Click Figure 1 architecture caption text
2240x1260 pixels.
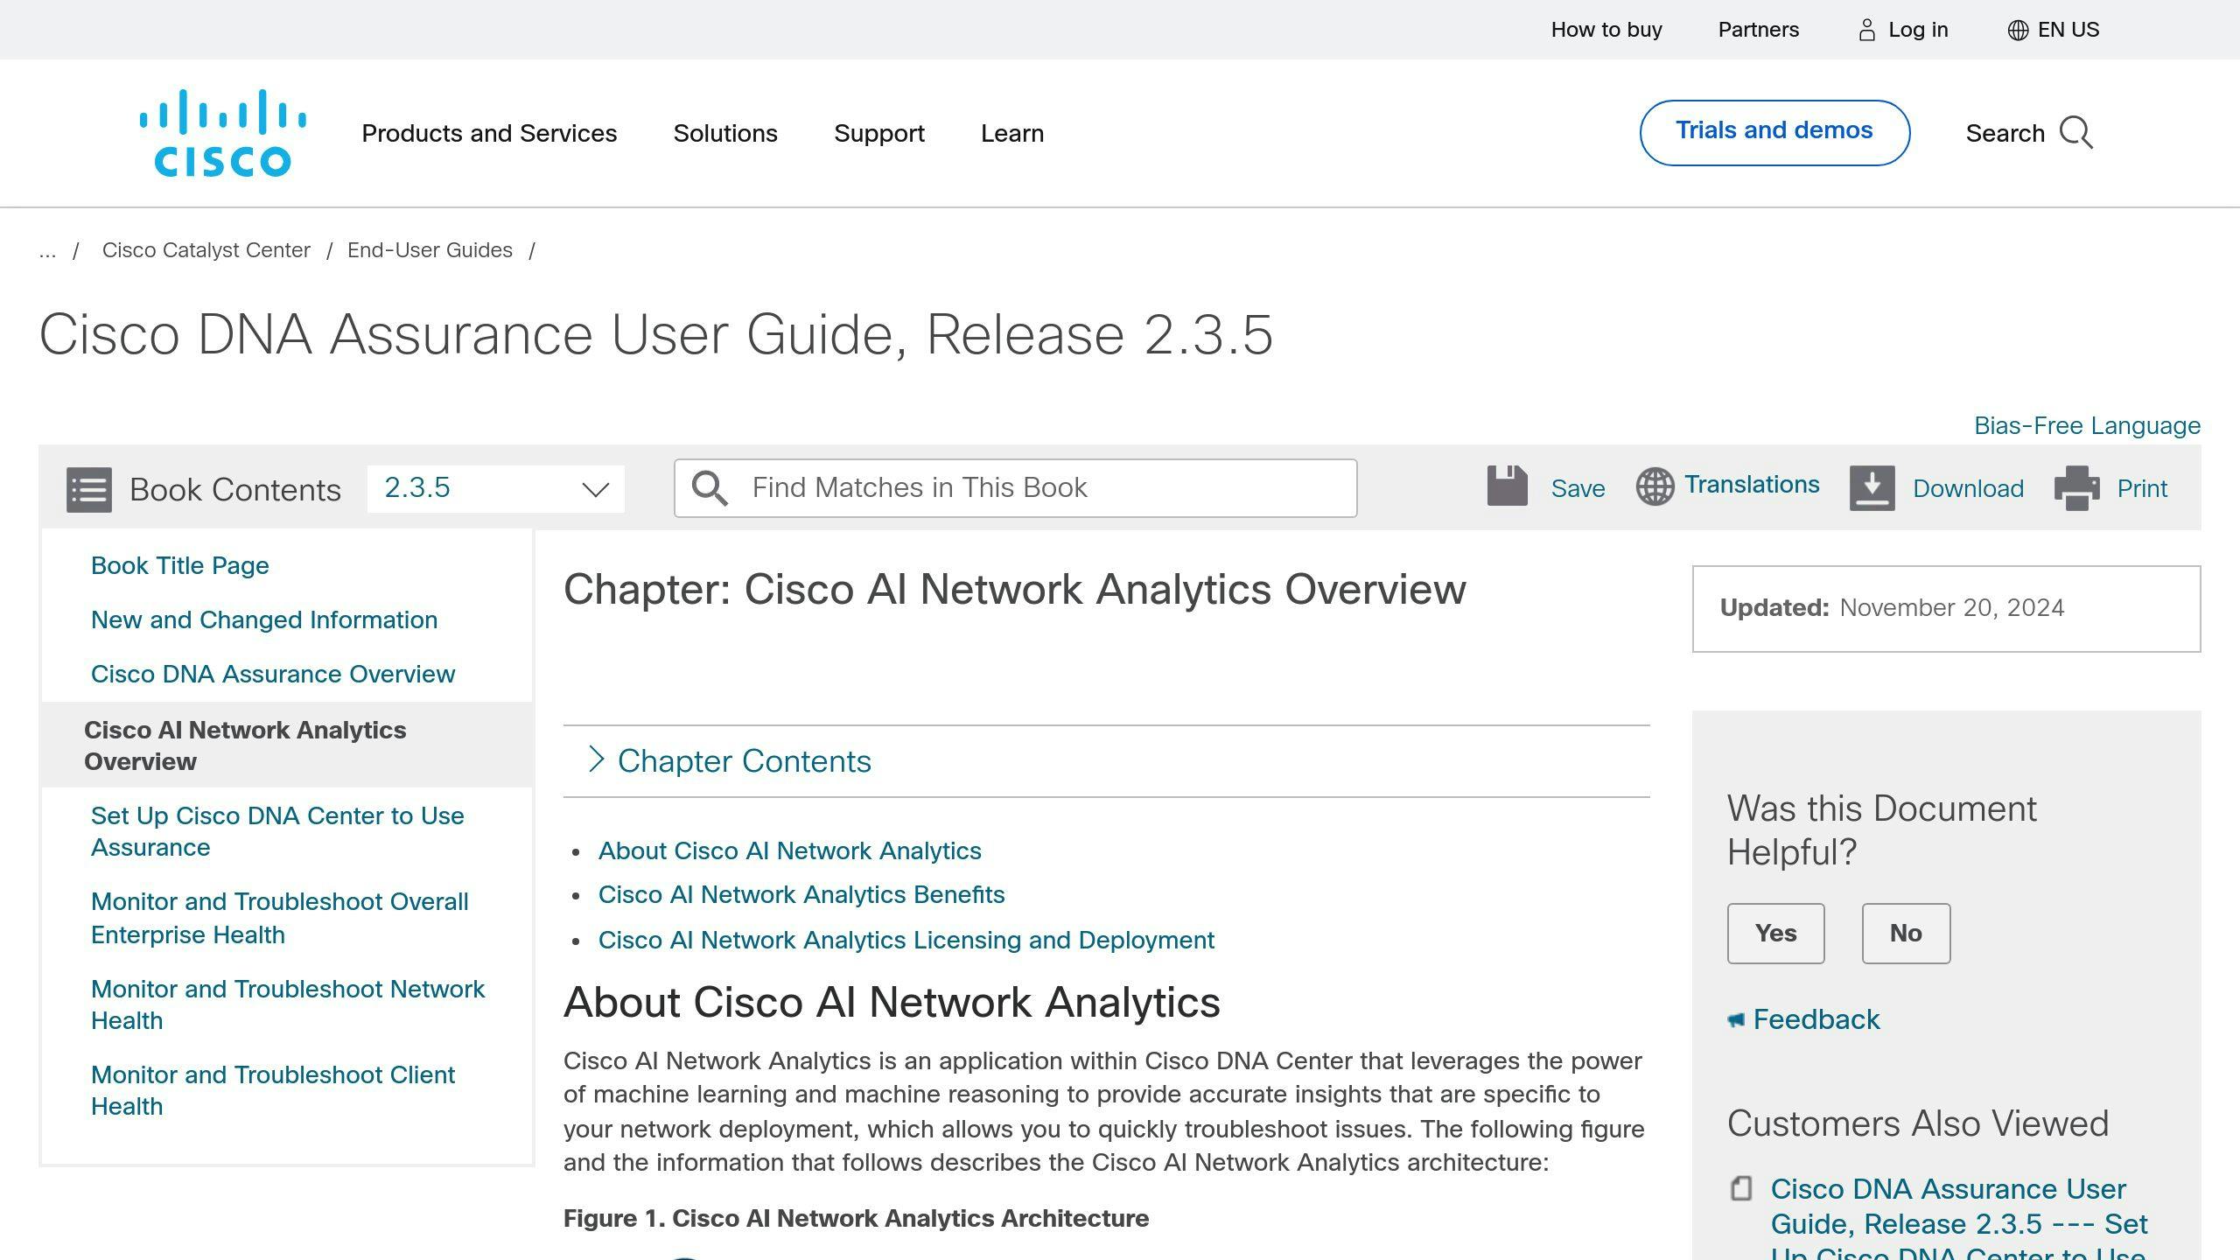point(856,1218)
